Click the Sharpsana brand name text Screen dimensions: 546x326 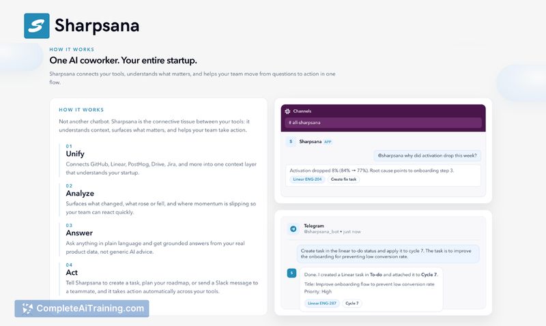pos(97,26)
